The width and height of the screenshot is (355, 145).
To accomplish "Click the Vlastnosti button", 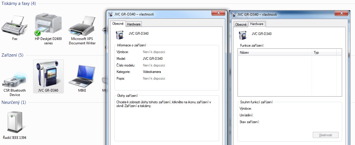I will point(326,135).
